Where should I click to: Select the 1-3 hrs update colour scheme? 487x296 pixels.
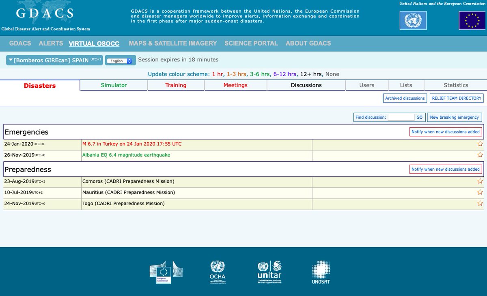tap(237, 74)
